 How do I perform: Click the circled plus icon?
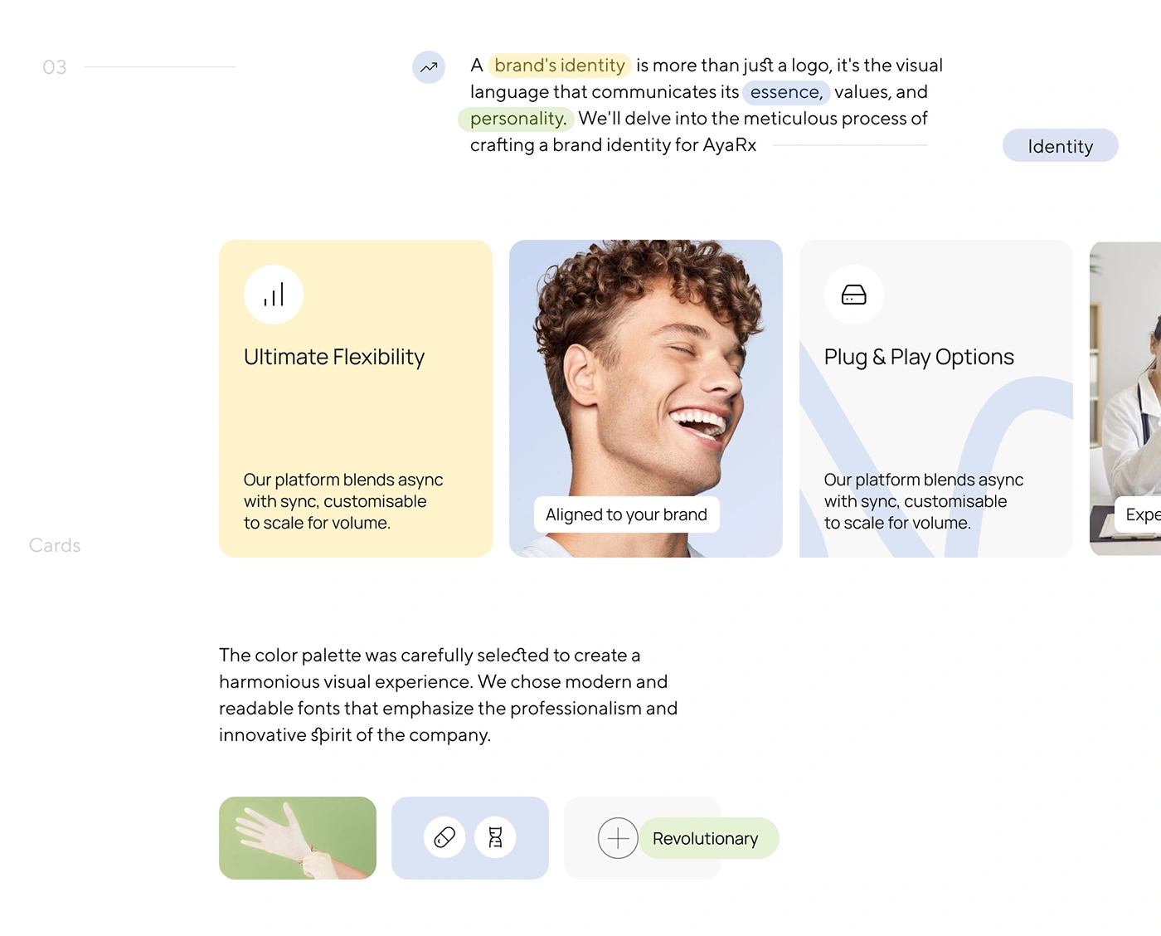click(x=618, y=838)
